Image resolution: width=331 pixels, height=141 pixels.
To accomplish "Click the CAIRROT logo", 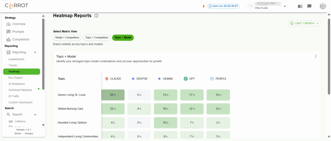I will click(x=16, y=5).
